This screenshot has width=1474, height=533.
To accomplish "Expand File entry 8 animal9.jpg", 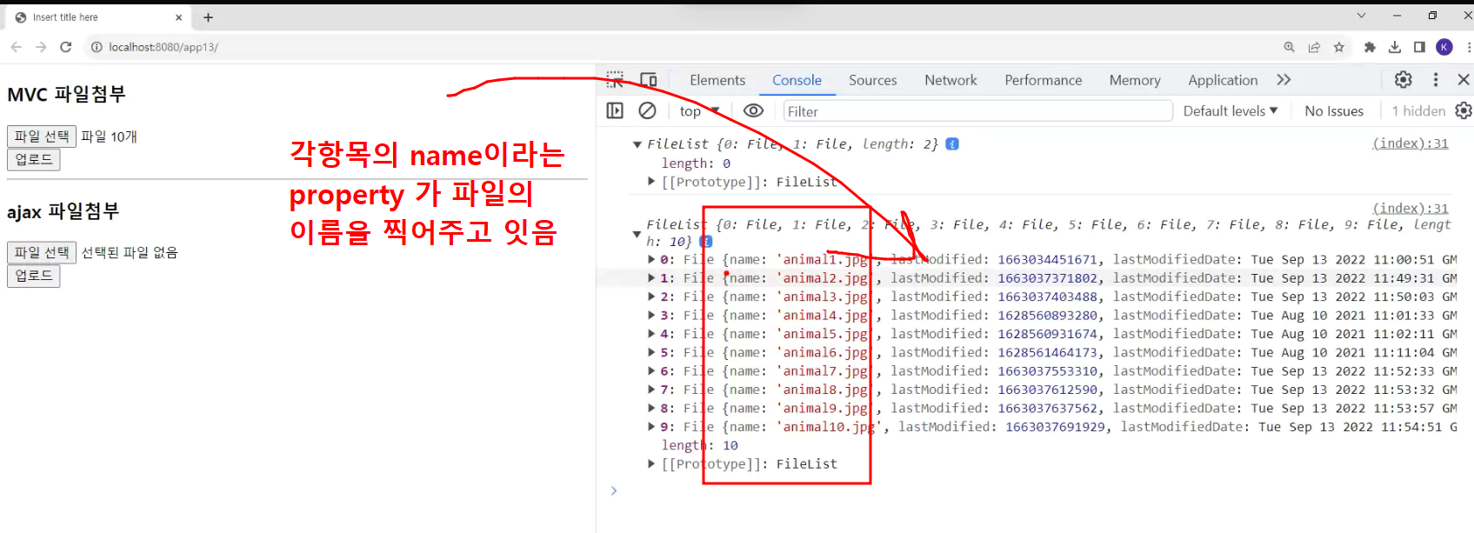I will [x=651, y=409].
